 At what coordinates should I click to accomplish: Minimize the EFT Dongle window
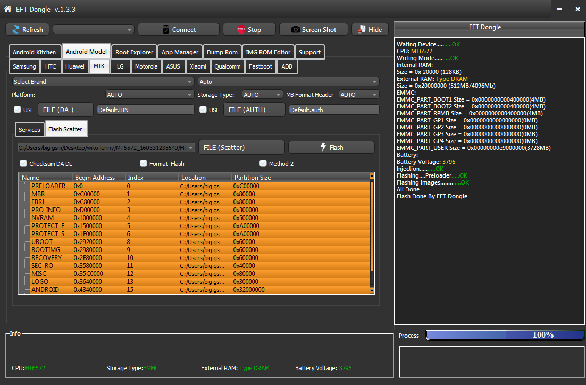pyautogui.click(x=559, y=9)
